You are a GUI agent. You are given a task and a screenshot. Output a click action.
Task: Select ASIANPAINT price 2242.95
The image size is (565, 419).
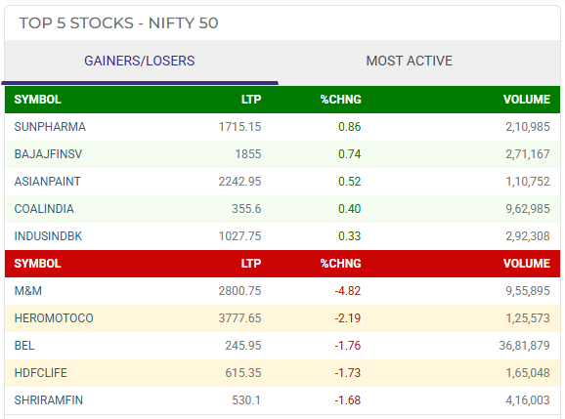(x=239, y=182)
